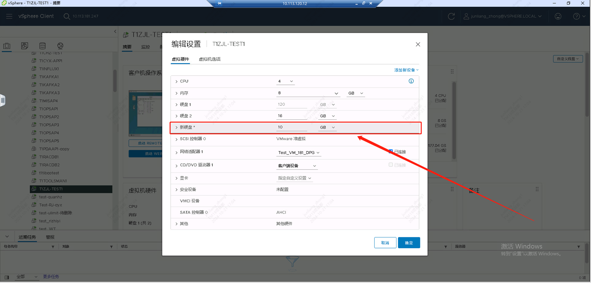Image resolution: width=591 pixels, height=283 pixels.
Task: Open the CPU count dropdown
Action: (285, 81)
